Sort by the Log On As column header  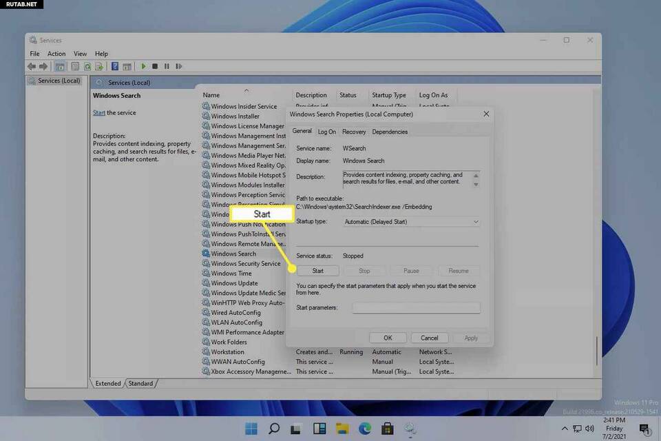pyautogui.click(x=433, y=95)
